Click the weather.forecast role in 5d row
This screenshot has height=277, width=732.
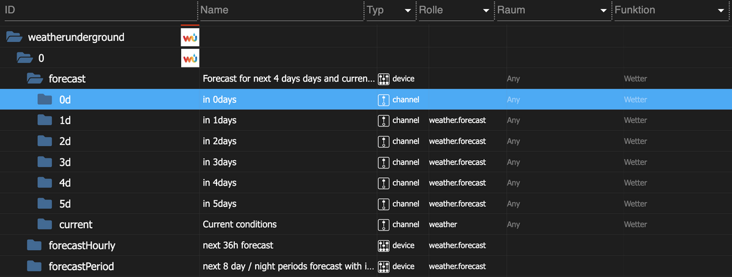click(457, 204)
